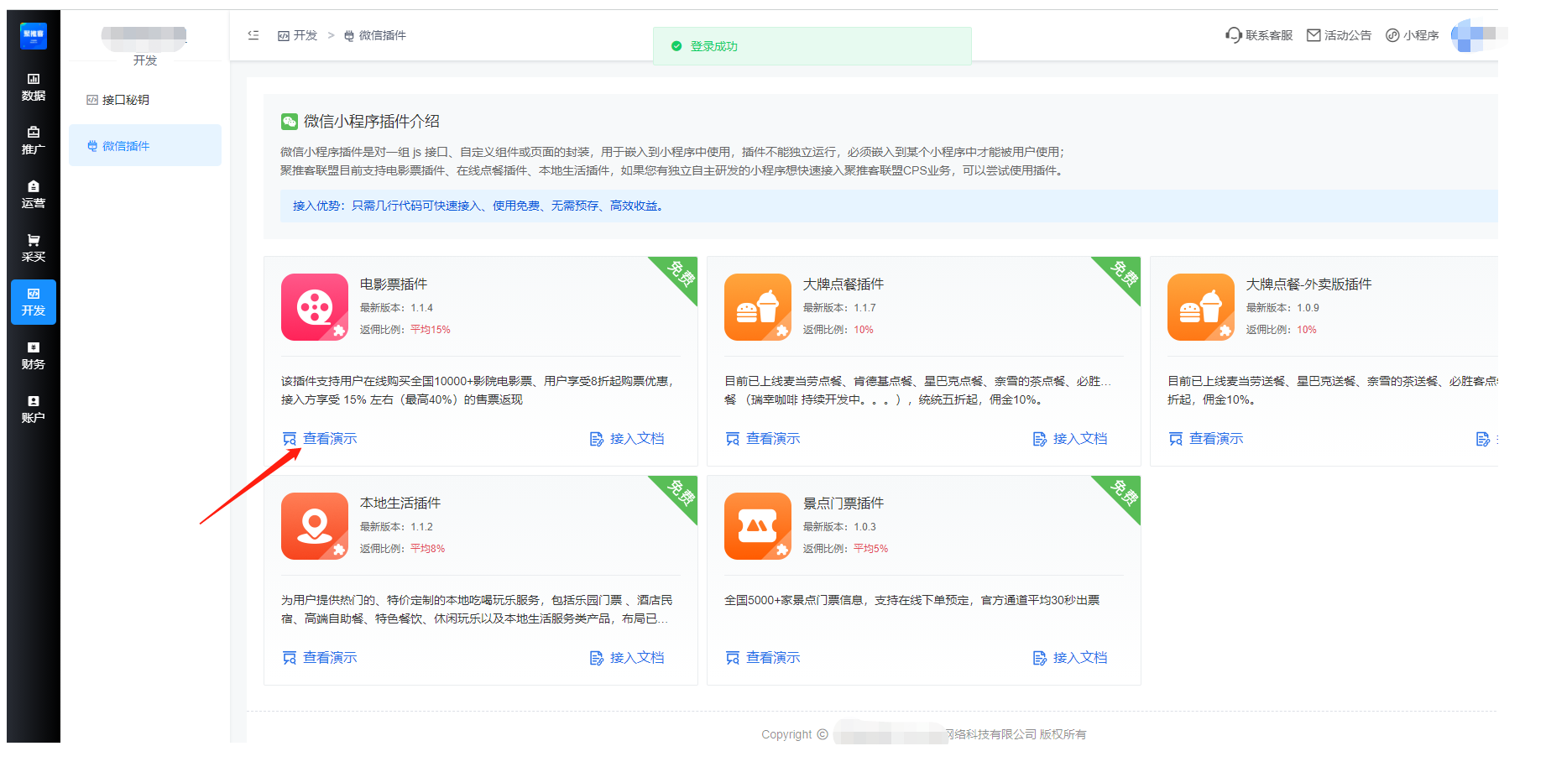Select 微信插件 menu item
Image resolution: width=1546 pixels, height=767 pixels.
[145, 146]
